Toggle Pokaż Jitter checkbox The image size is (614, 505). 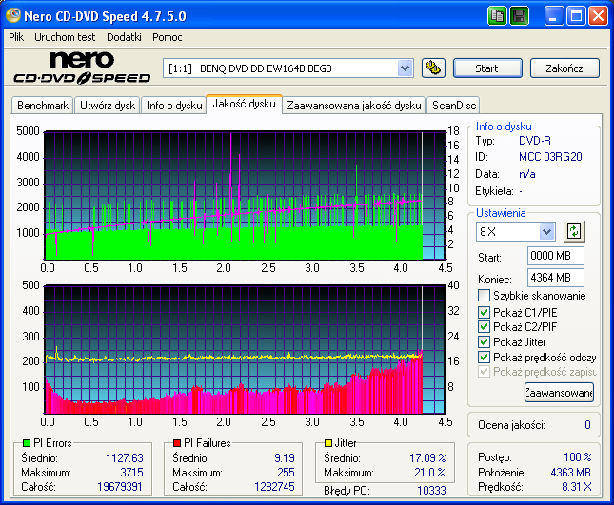pos(484,341)
